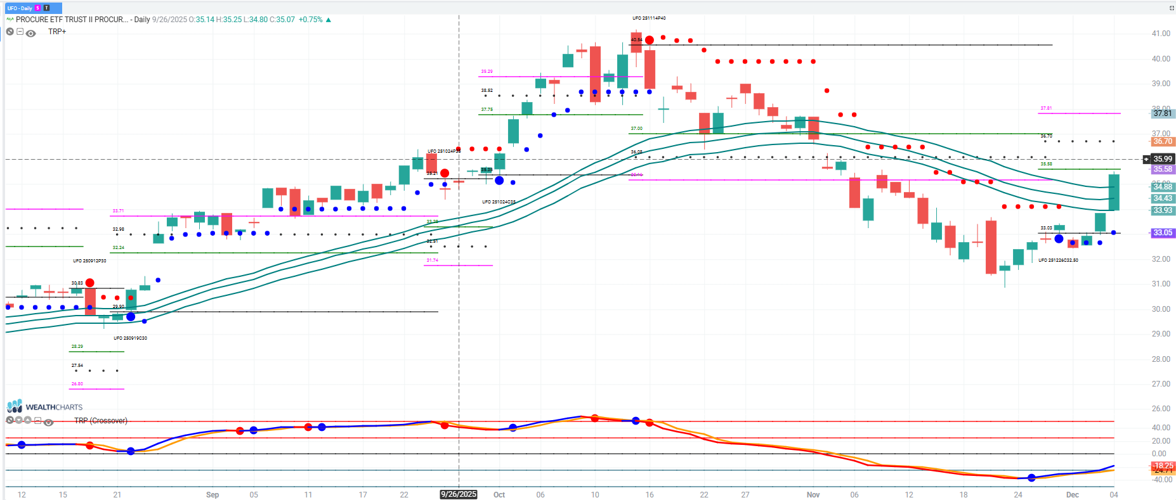
Task: Click the expand icon at top-right corner
Action: point(1171,8)
